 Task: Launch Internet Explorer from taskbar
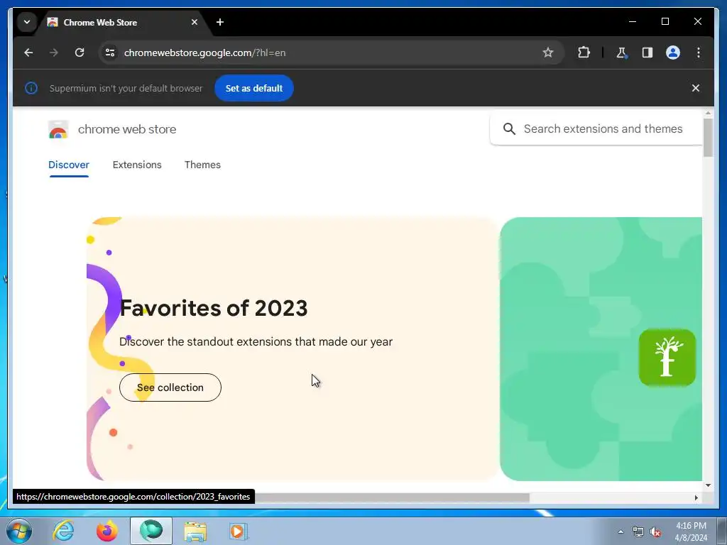coord(63,531)
